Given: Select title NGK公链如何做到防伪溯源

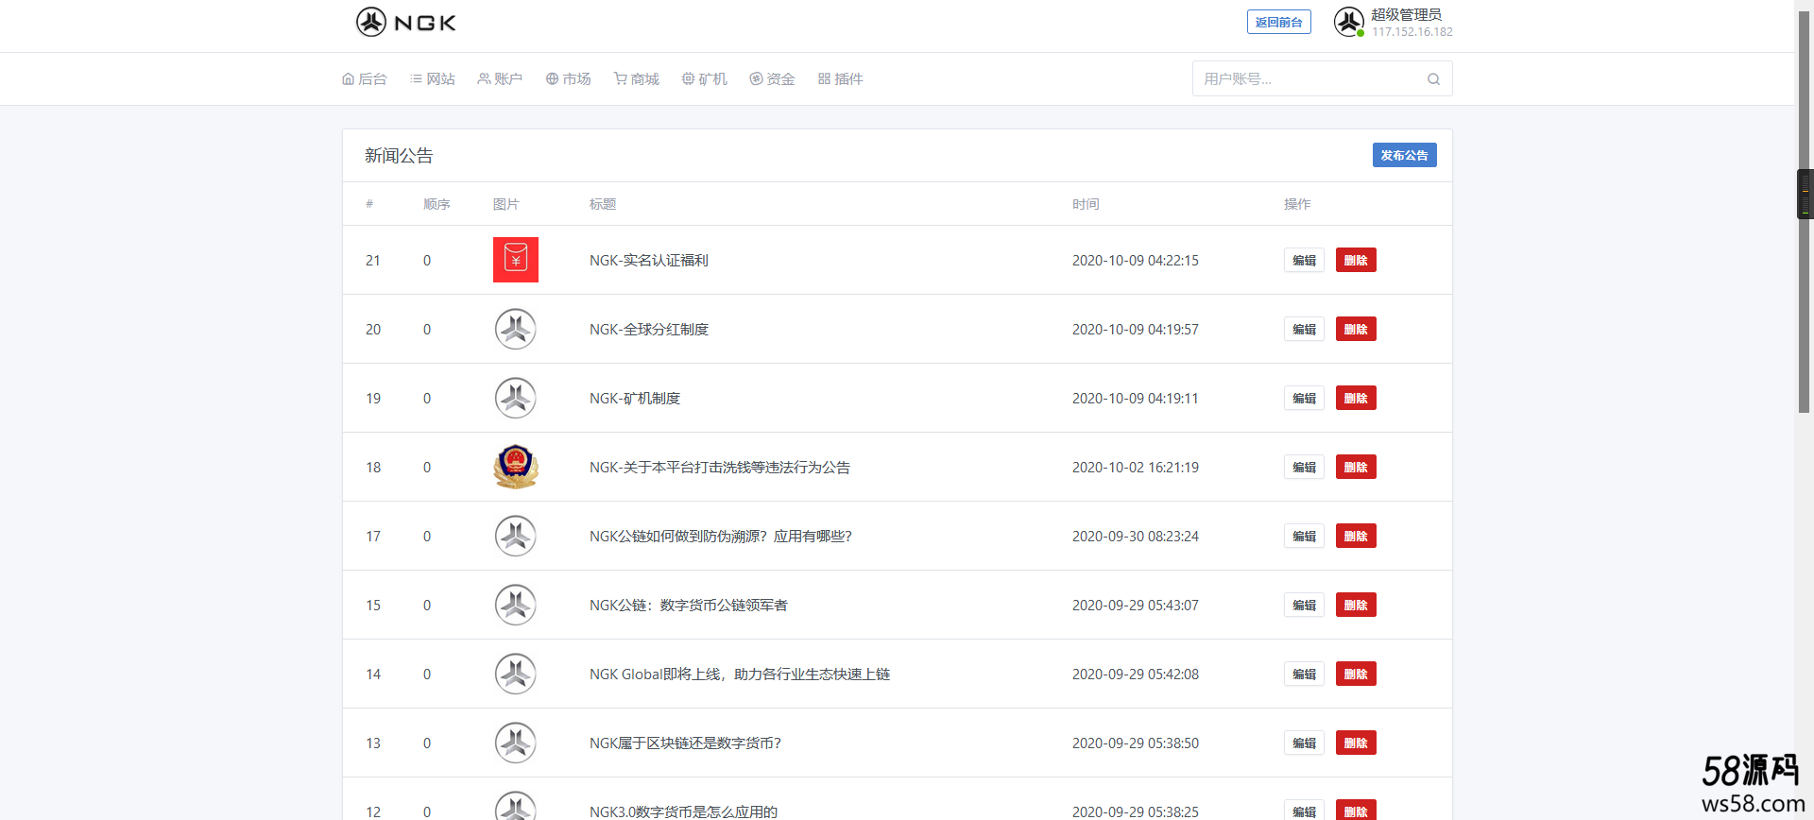Looking at the screenshot, I should 721,536.
